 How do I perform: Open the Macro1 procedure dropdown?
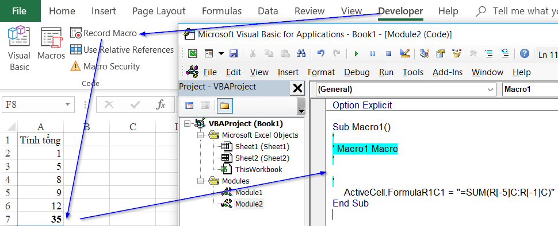(x=530, y=89)
